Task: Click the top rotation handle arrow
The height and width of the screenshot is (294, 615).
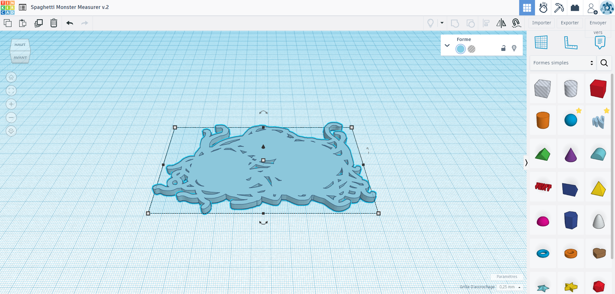Action: [263, 112]
